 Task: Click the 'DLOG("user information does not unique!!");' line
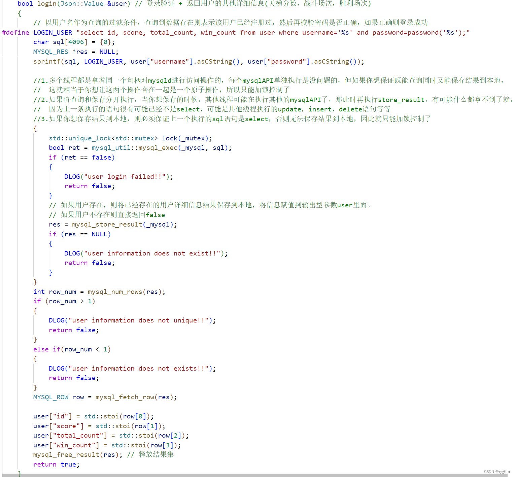pyautogui.click(x=132, y=320)
